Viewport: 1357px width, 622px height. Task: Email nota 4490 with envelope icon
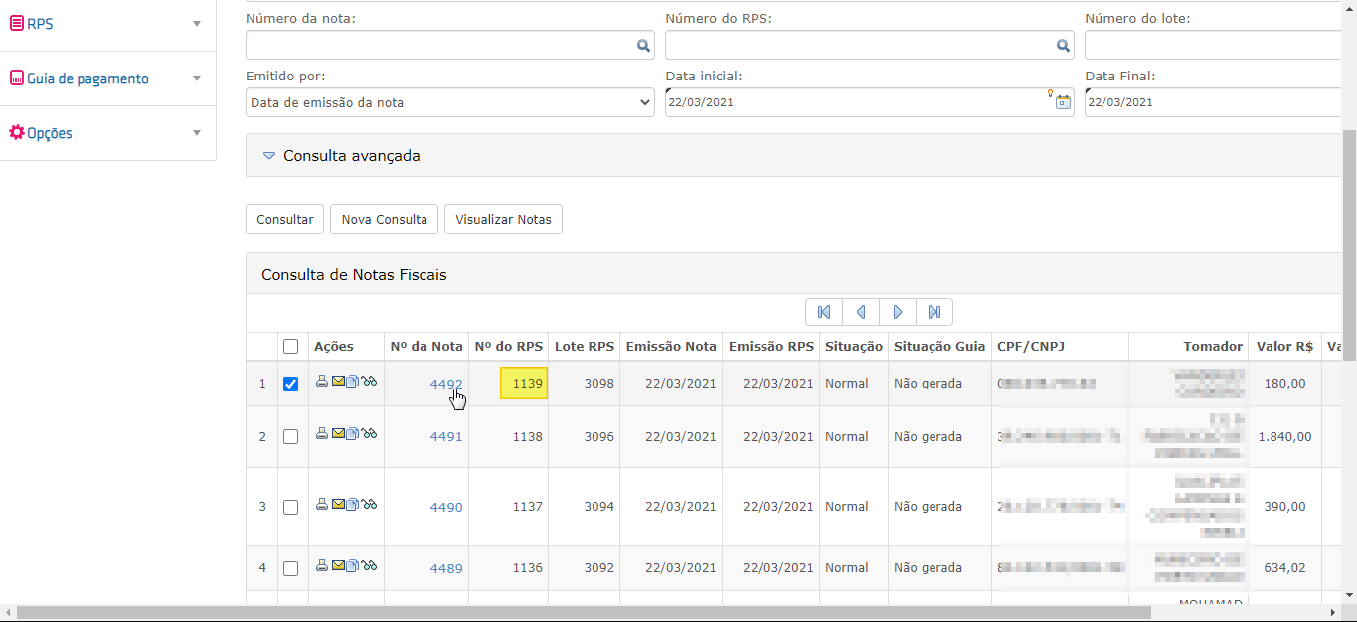tap(338, 504)
